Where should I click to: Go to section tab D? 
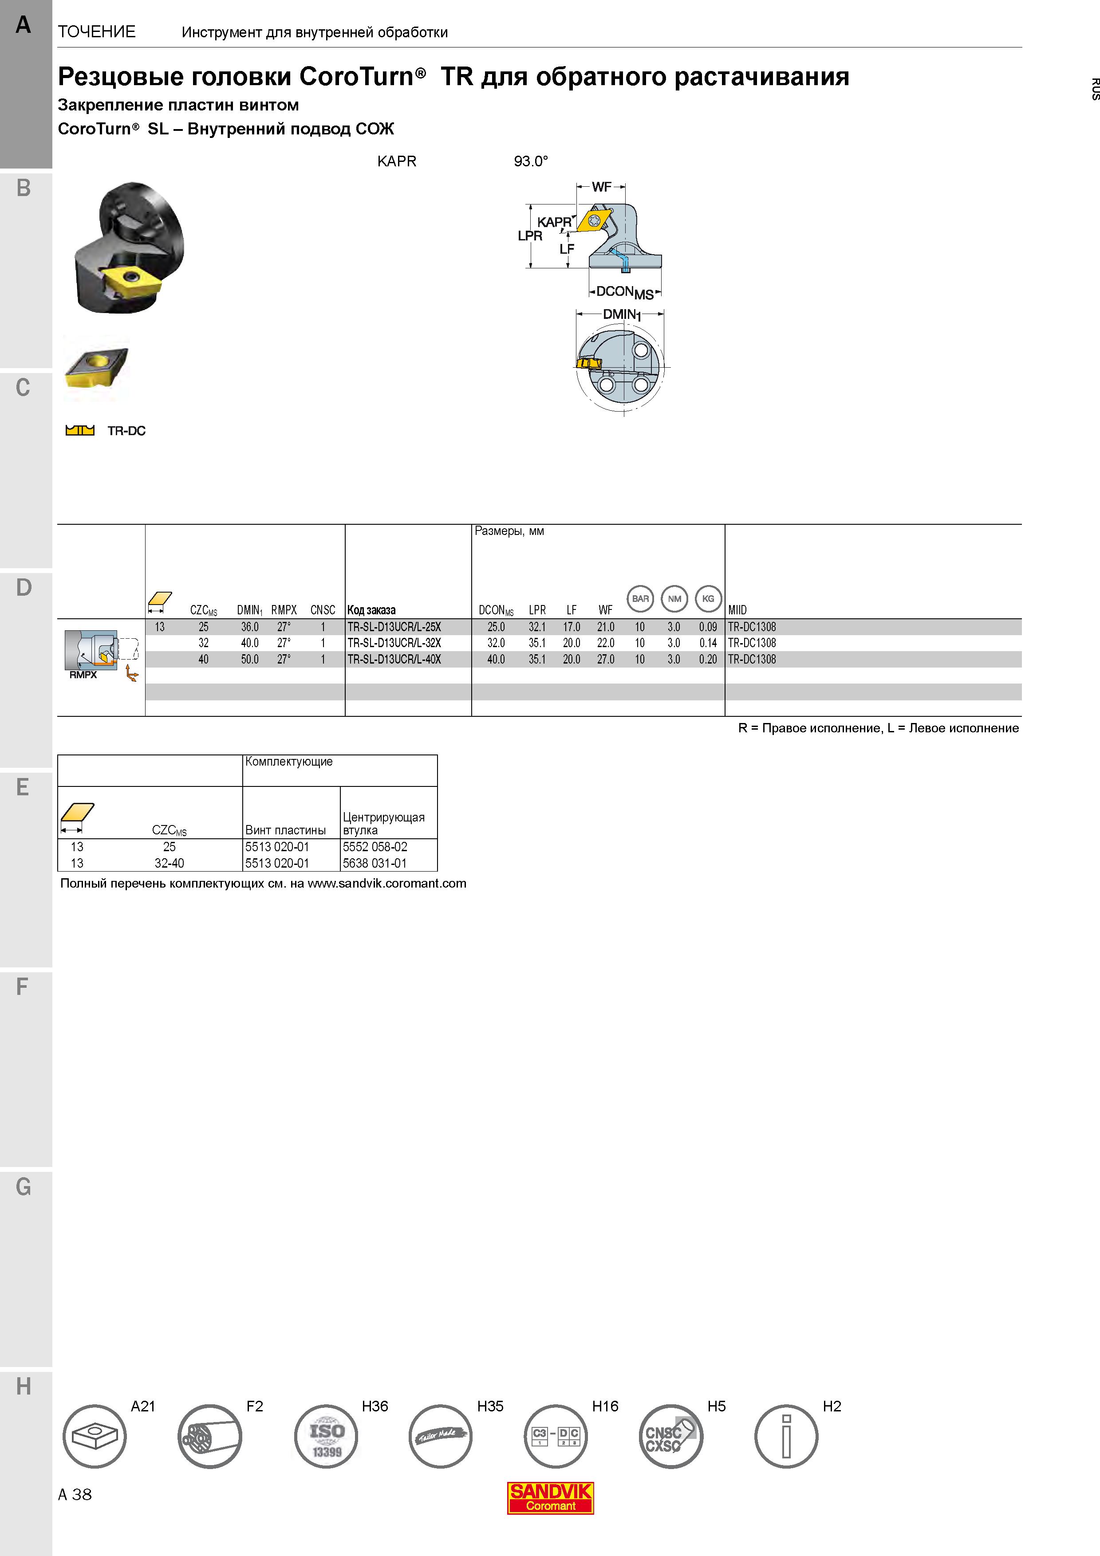tap(26, 670)
